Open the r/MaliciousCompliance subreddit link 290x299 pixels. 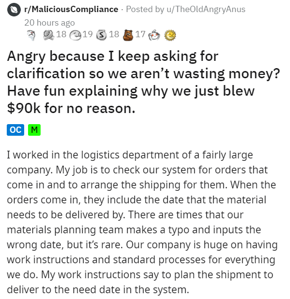pos(71,9)
